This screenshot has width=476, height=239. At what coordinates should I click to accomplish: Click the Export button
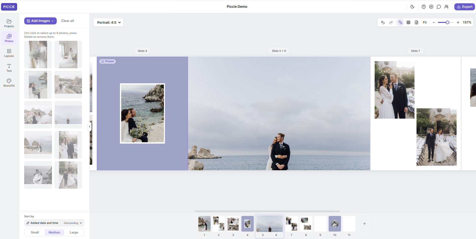point(465,7)
